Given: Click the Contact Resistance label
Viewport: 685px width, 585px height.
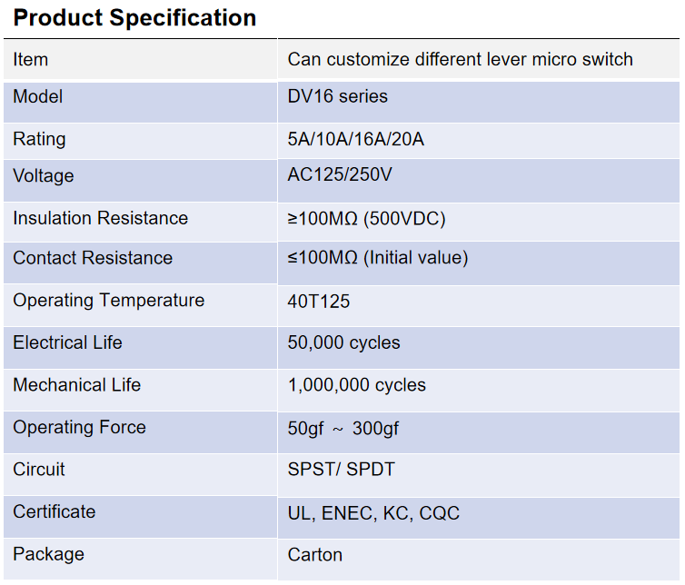Looking at the screenshot, I should 93,258.
